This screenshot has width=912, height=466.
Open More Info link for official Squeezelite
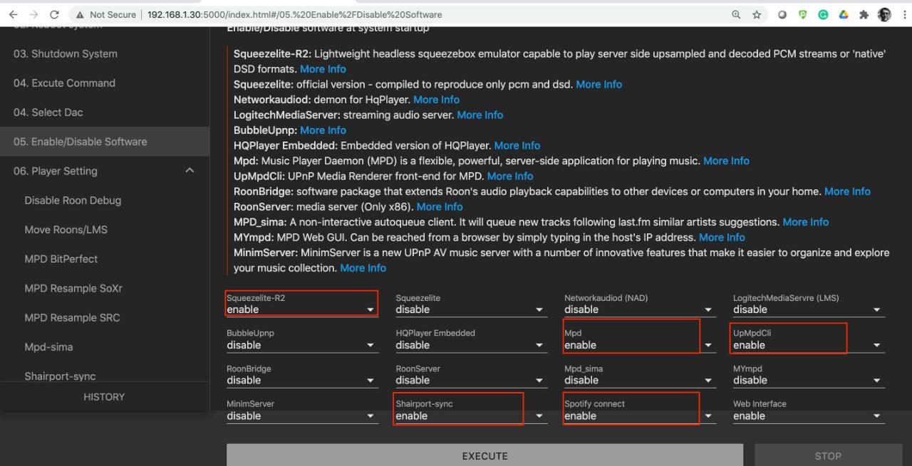pos(598,84)
